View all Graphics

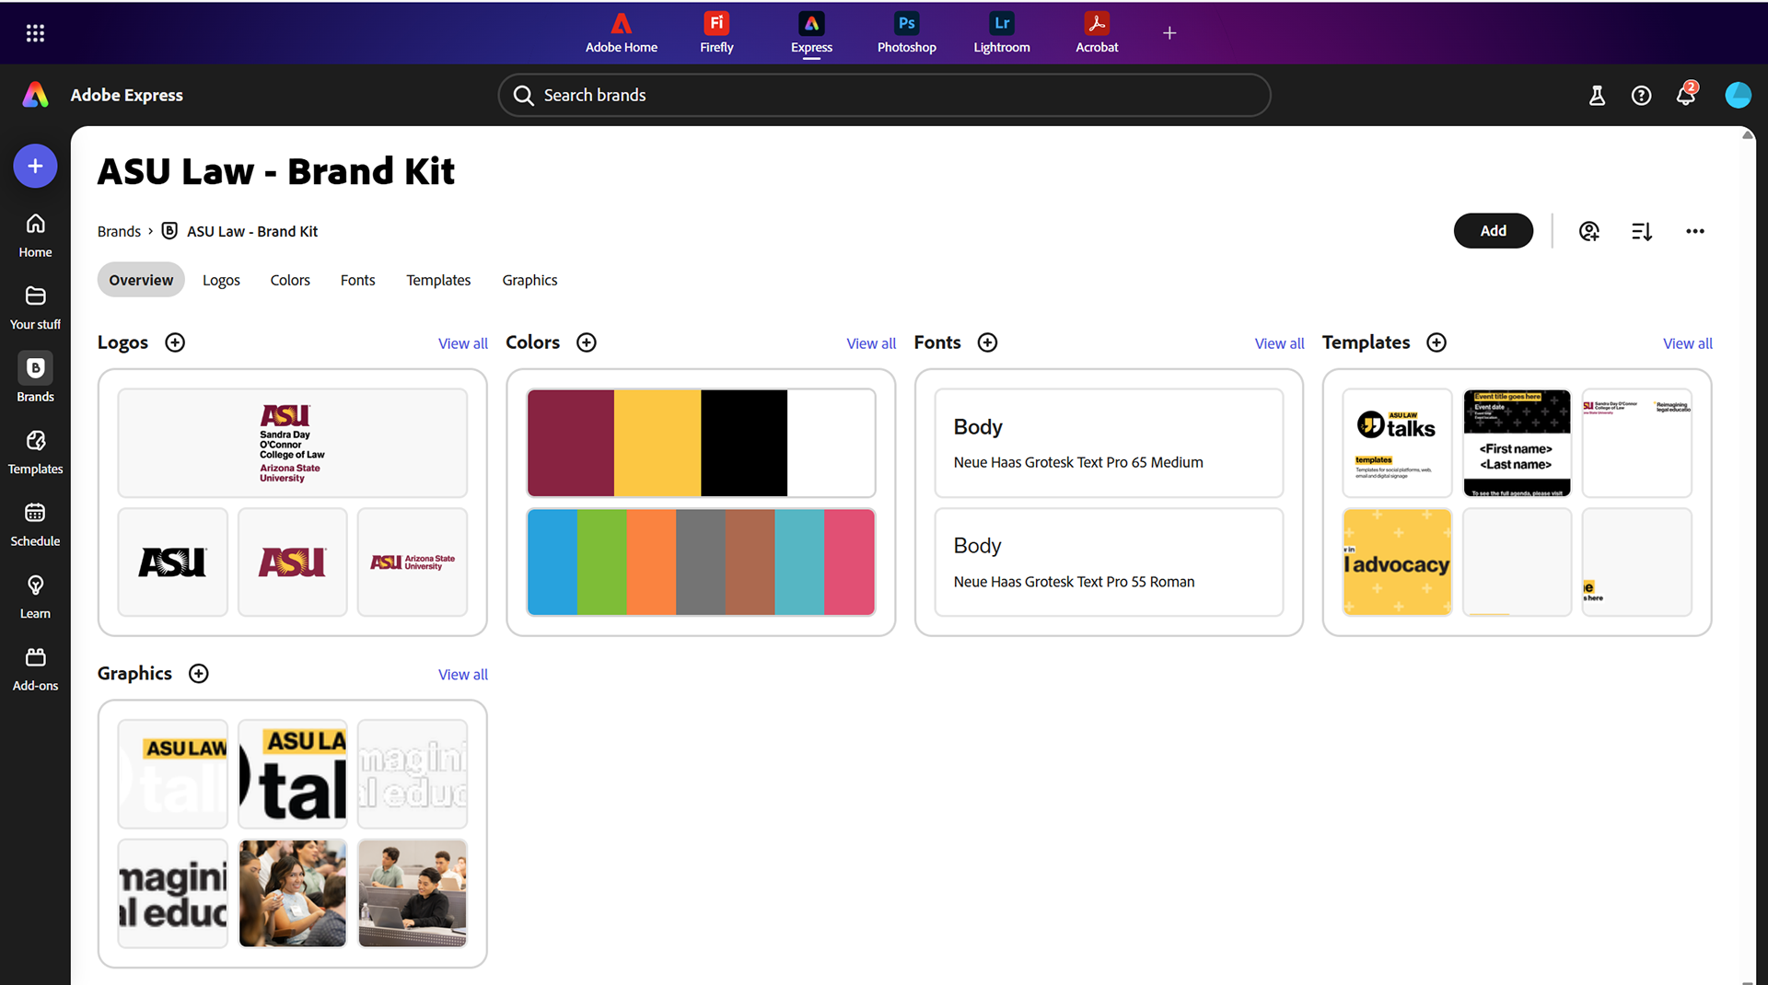point(462,675)
